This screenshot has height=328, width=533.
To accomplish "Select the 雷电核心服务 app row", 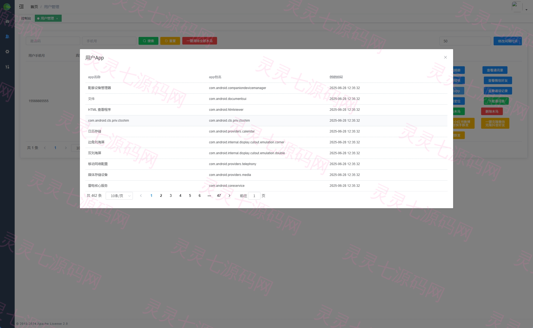I will pos(266,186).
